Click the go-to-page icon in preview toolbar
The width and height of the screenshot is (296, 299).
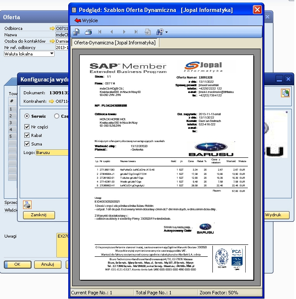pyautogui.click(x=148, y=32)
